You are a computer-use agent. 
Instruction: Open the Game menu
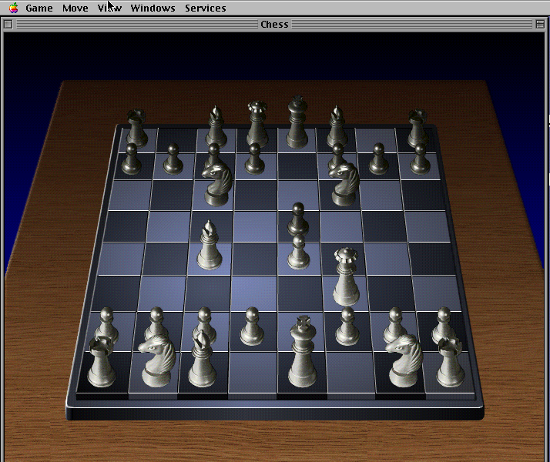[39, 8]
